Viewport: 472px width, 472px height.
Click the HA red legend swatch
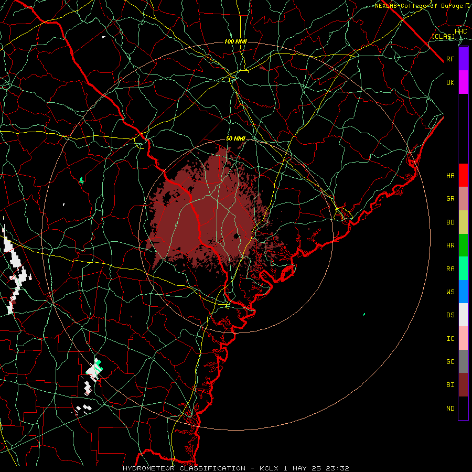[463, 175]
